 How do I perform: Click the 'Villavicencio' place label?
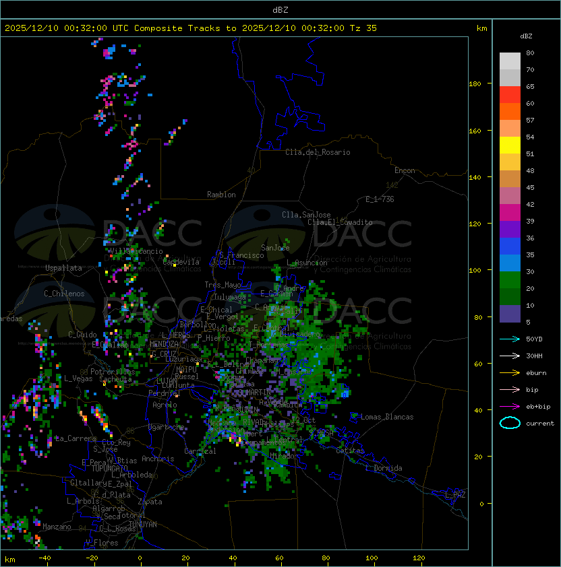[x=136, y=251]
